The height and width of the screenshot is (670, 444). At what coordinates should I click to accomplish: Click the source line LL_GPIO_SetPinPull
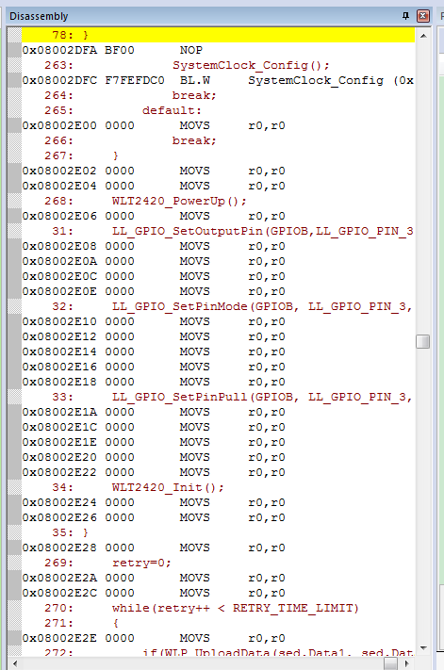(262, 397)
